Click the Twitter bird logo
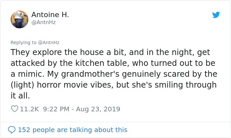This screenshot has height=138, width=231. click(x=216, y=15)
